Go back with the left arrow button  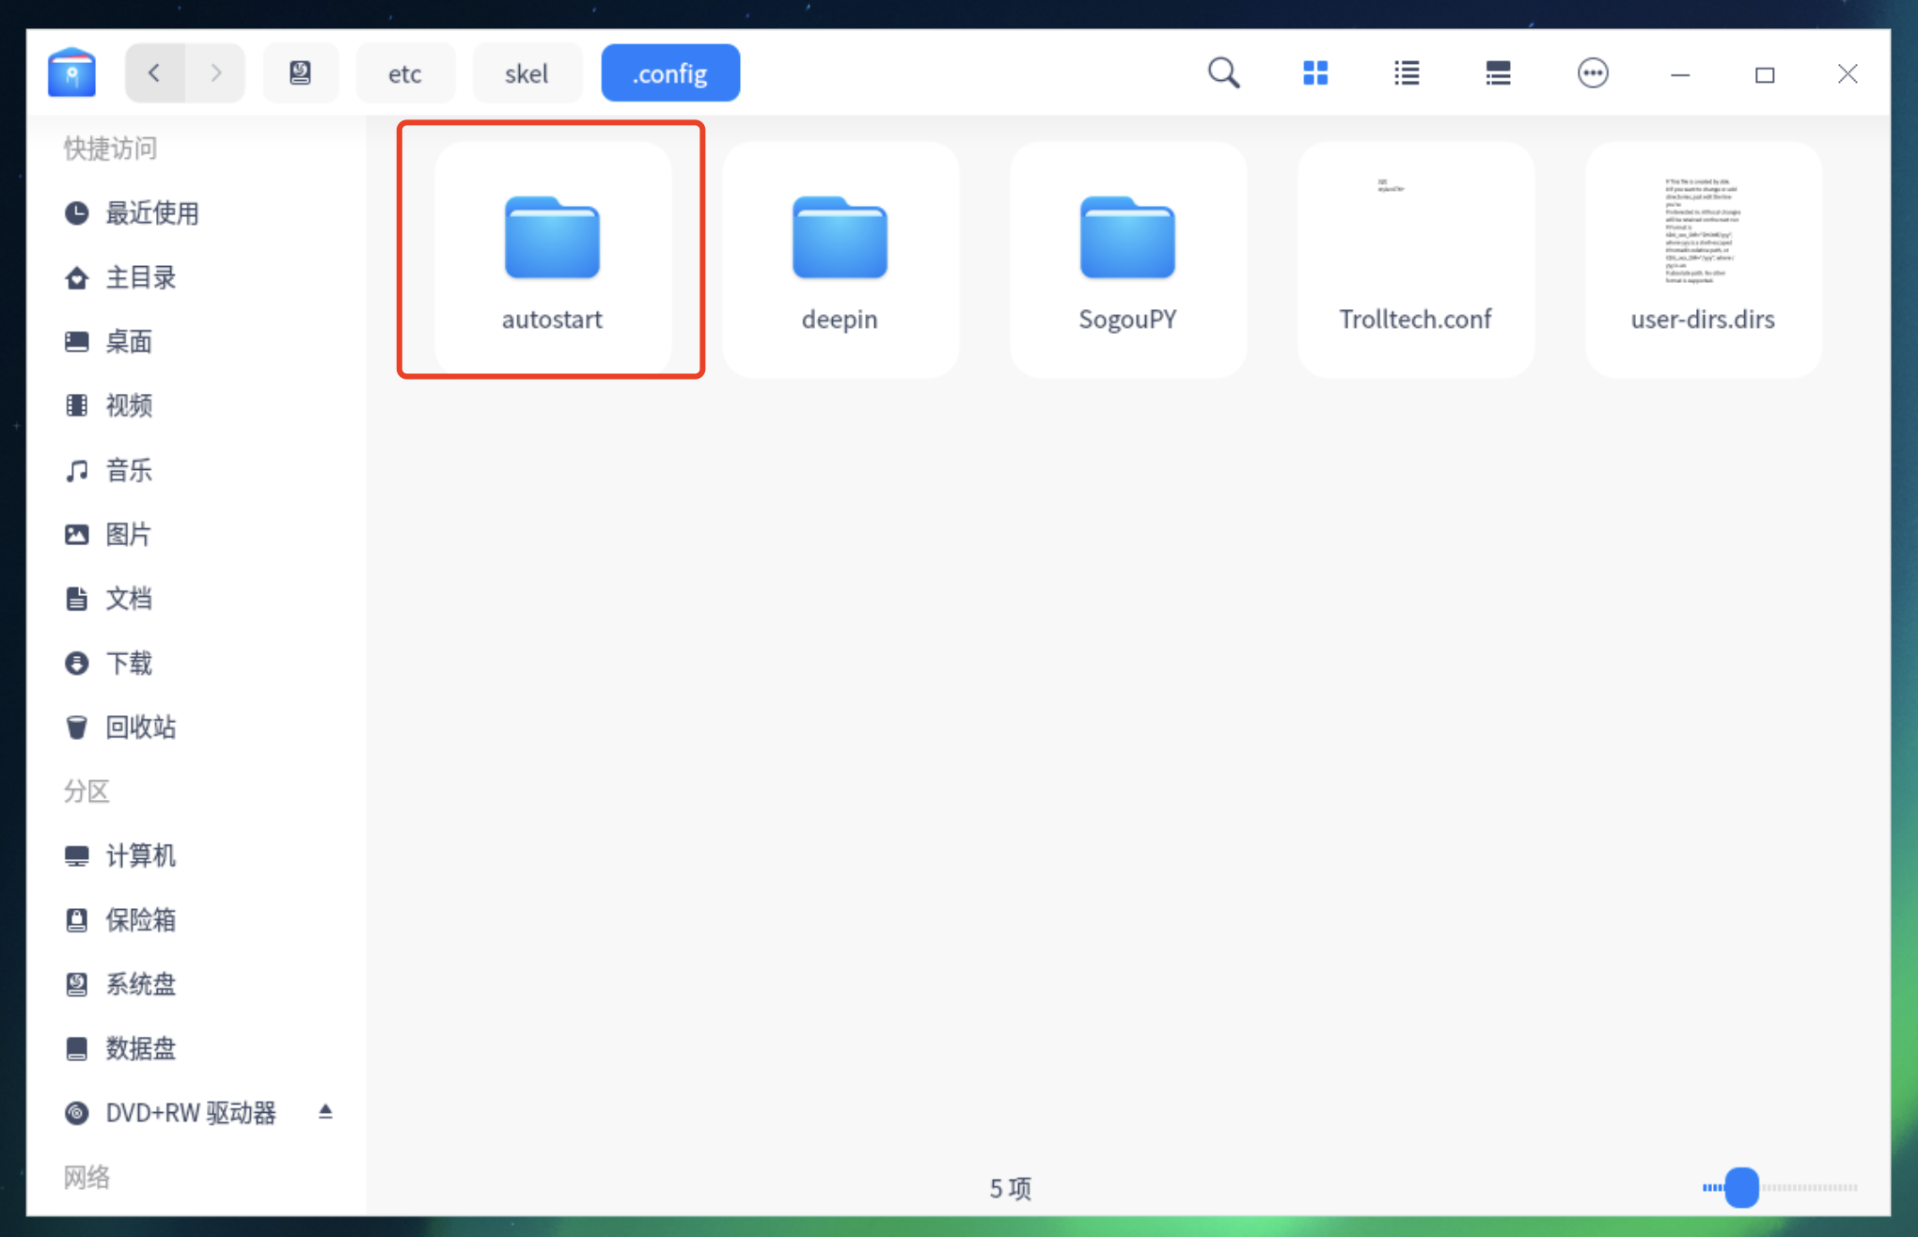[155, 72]
